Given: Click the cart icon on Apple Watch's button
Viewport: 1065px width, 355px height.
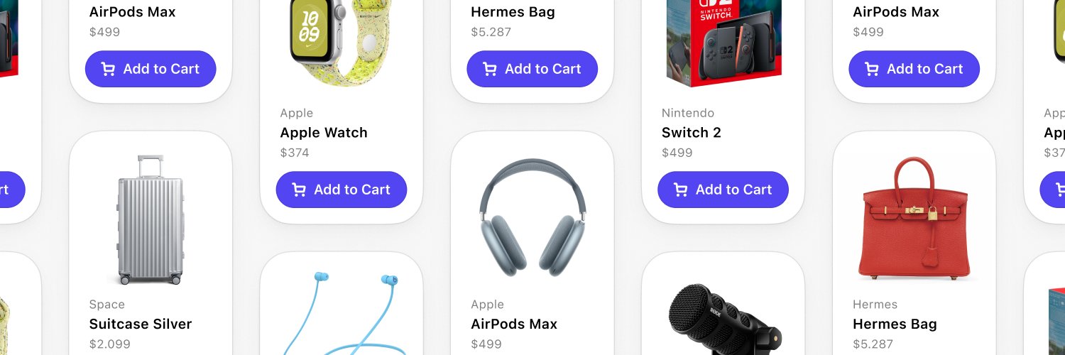Looking at the screenshot, I should click(299, 190).
